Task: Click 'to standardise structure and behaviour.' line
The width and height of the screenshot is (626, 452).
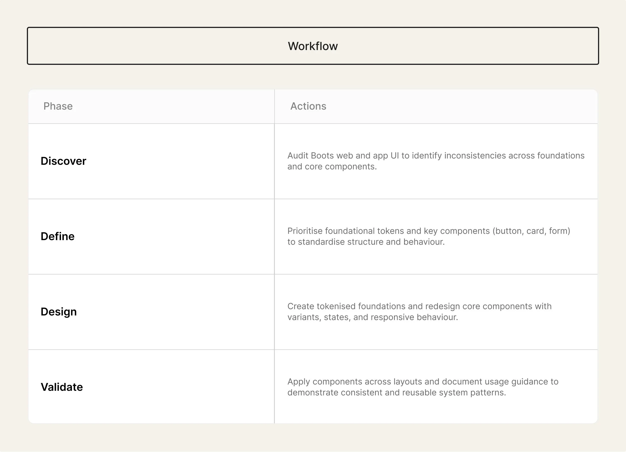Action: coord(366,242)
